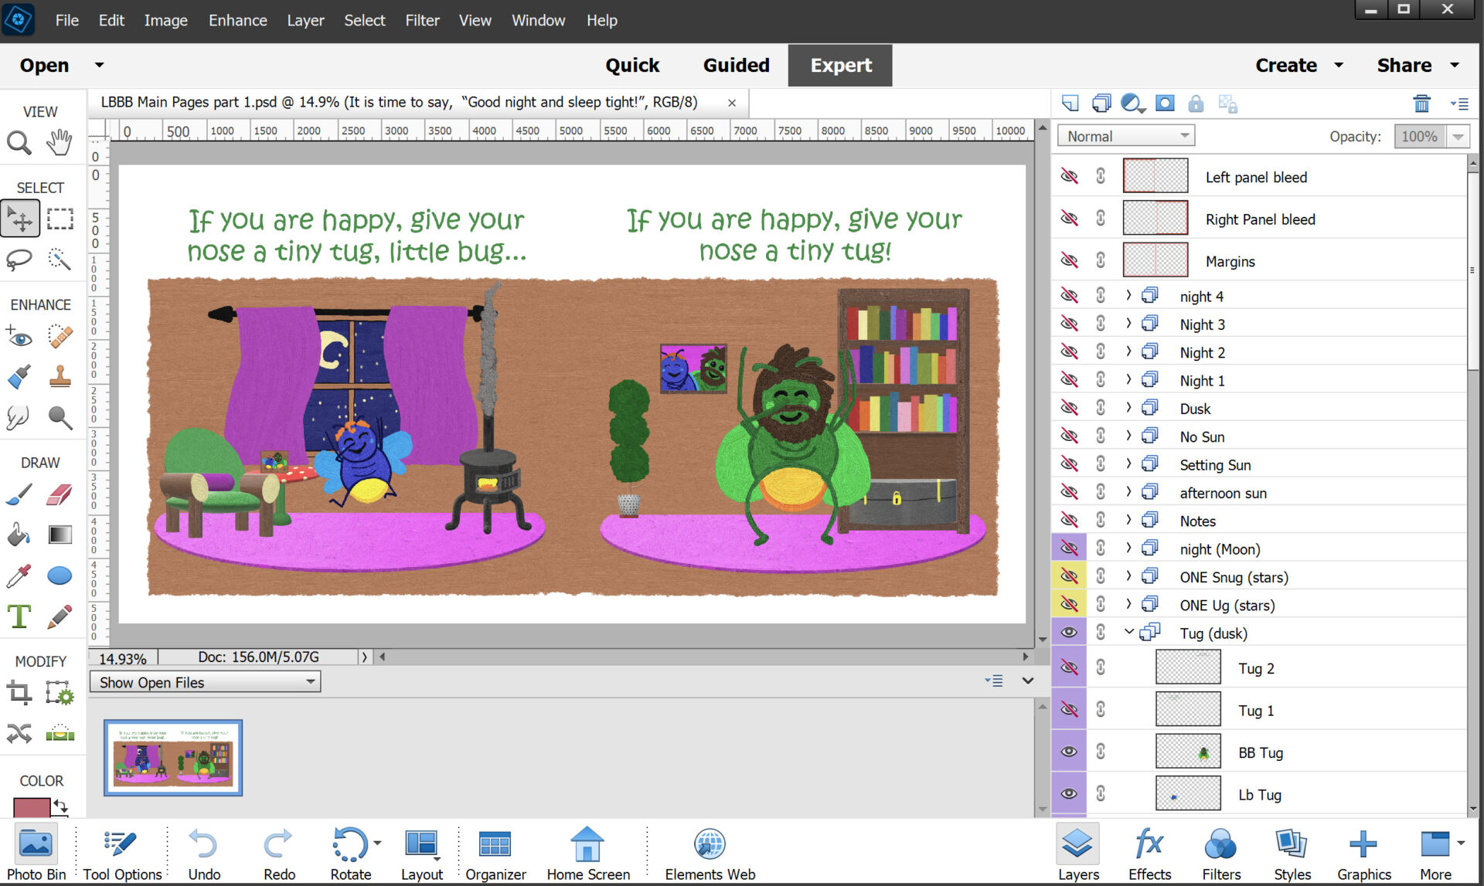The image size is (1484, 886).
Task: Toggle visibility of night (Moon) layer
Action: 1069,548
